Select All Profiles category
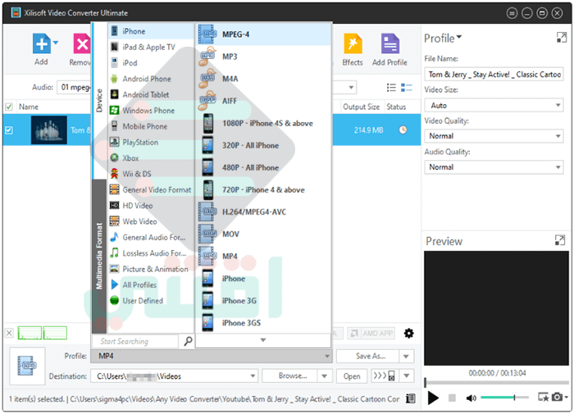Image resolution: width=574 pixels, height=414 pixels. click(x=151, y=284)
